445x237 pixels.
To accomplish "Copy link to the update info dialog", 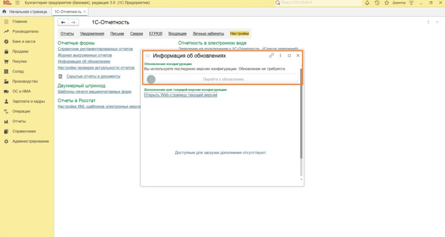I will 272,56.
